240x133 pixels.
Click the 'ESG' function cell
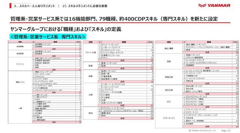click(169, 102)
